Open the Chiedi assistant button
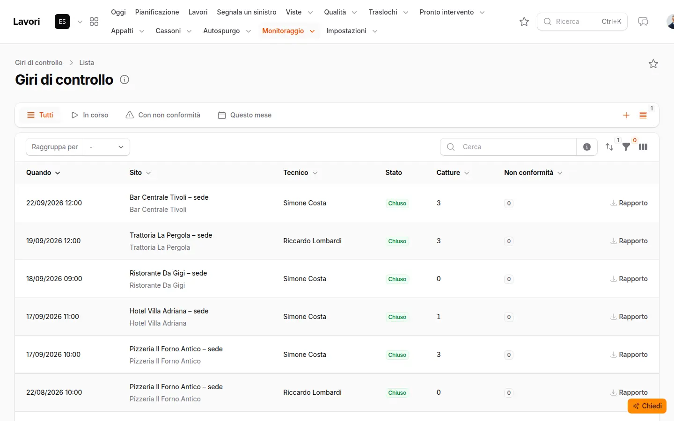Viewport: 674px width, 421px height. tap(647, 406)
